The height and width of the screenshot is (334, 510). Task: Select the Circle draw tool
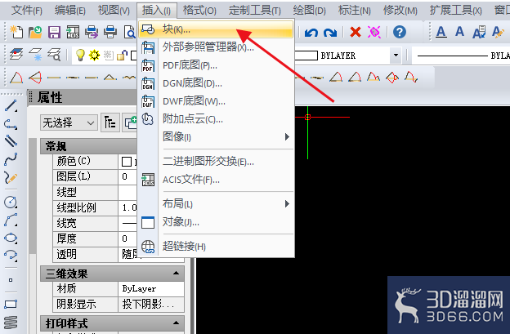(11, 202)
